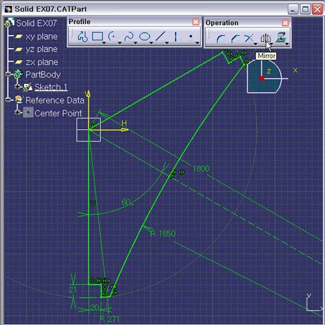Activate the Chamfer operation icon

coord(235,38)
